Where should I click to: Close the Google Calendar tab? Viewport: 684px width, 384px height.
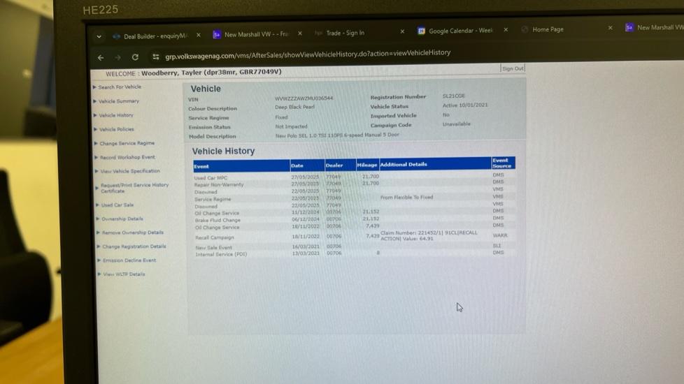point(506,29)
